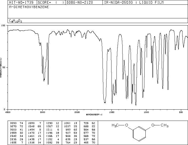This screenshot has width=188, height=145.
Task: Select peak table entry 1082
Action: [49, 143]
